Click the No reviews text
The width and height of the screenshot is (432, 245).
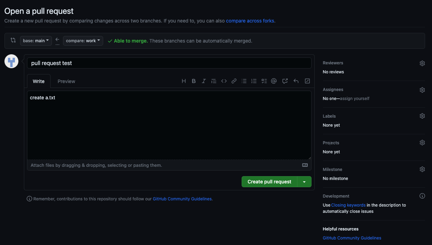click(x=333, y=72)
